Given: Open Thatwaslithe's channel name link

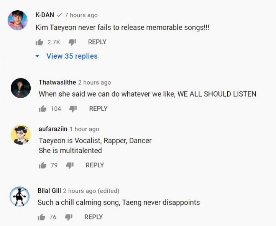Looking at the screenshot, I should click(57, 82).
